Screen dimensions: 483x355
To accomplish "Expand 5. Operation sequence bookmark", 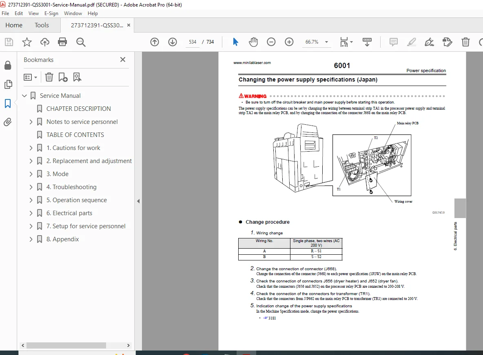I will (x=31, y=200).
